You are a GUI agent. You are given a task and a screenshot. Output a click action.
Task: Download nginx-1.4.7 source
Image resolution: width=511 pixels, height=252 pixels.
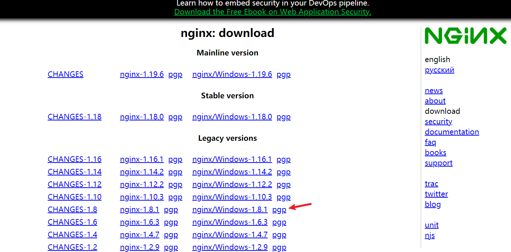(139, 235)
